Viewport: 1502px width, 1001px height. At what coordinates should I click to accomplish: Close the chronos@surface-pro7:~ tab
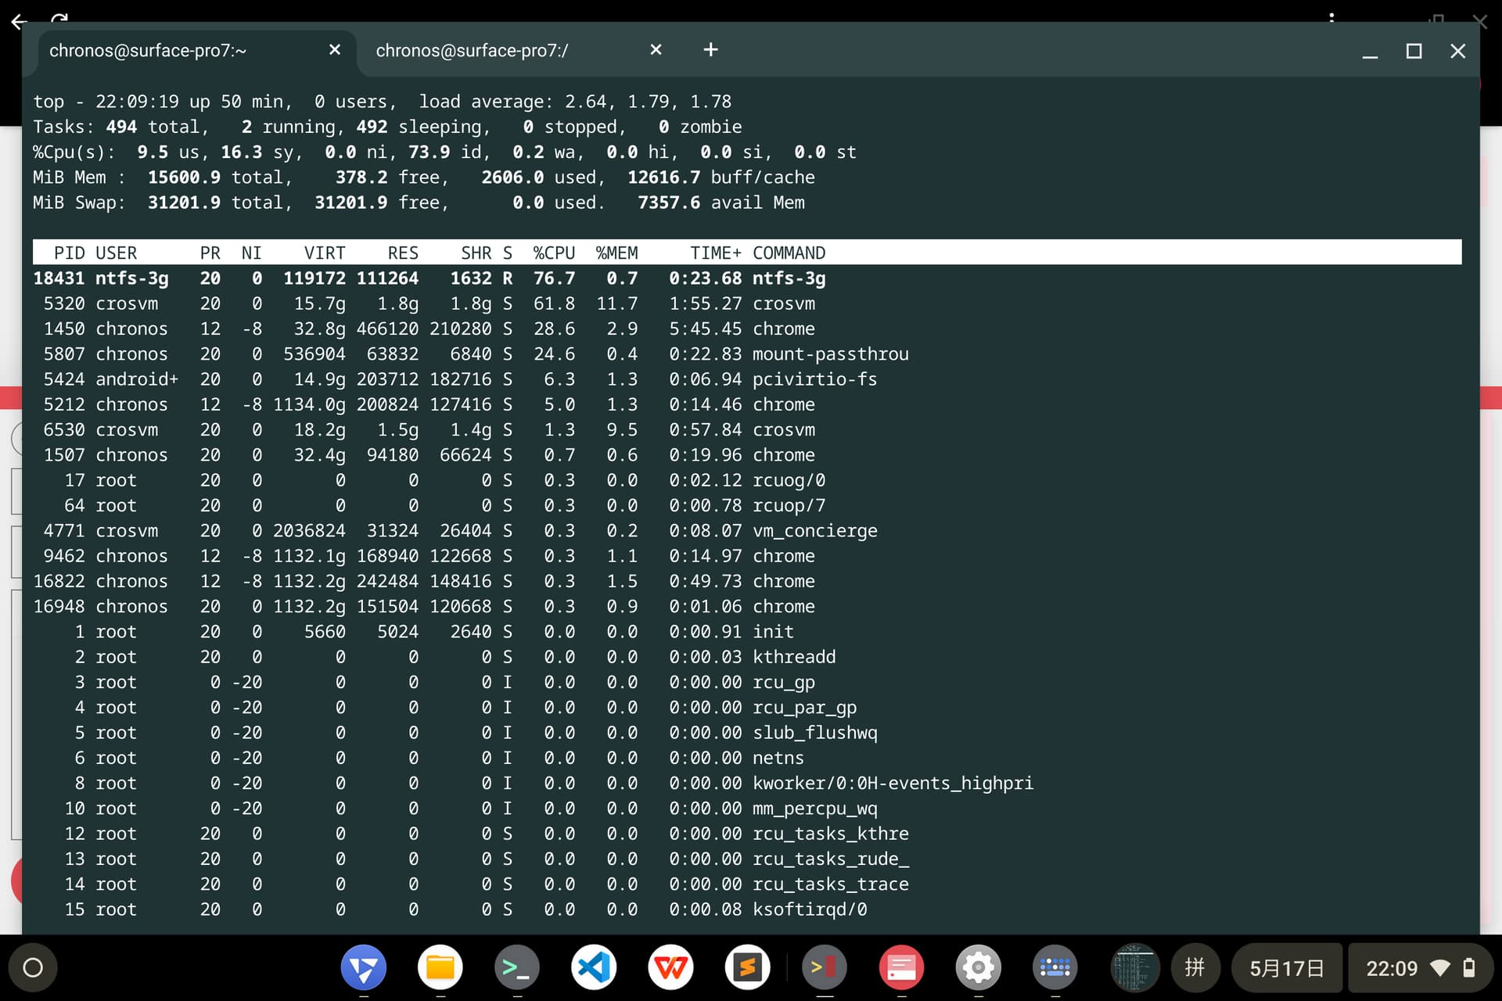335,50
